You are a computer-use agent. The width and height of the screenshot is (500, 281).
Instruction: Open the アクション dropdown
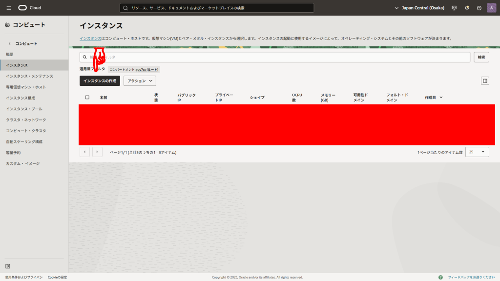pyautogui.click(x=140, y=81)
